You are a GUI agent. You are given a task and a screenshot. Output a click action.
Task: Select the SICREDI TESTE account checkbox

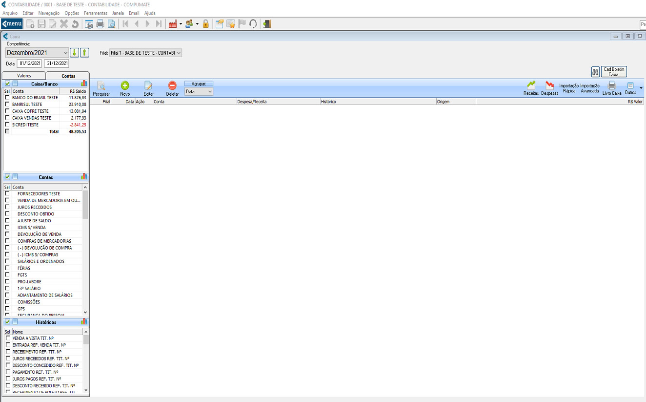coord(7,125)
